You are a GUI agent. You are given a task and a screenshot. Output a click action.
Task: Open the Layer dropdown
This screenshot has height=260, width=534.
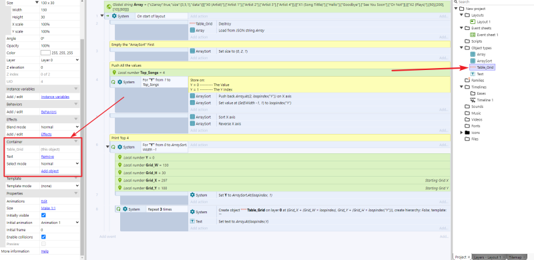(x=59, y=60)
